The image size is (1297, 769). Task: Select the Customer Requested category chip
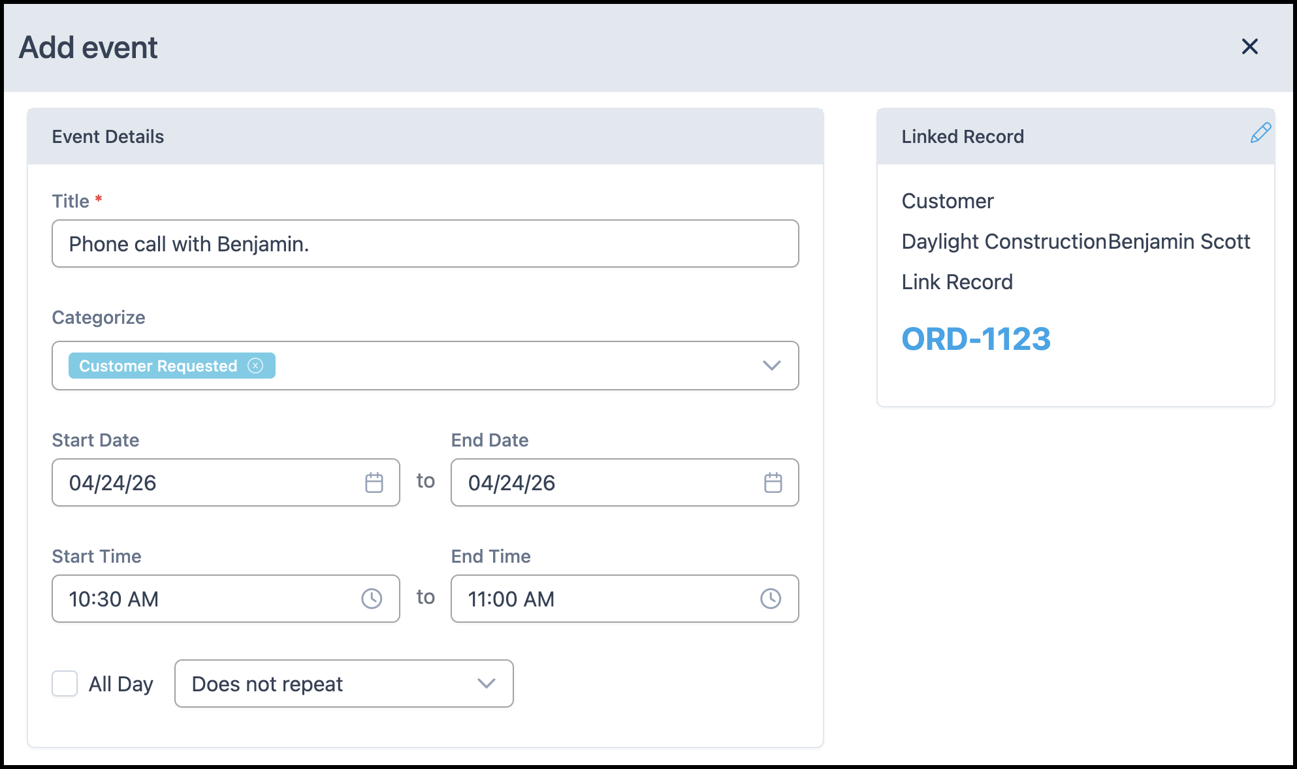(158, 366)
